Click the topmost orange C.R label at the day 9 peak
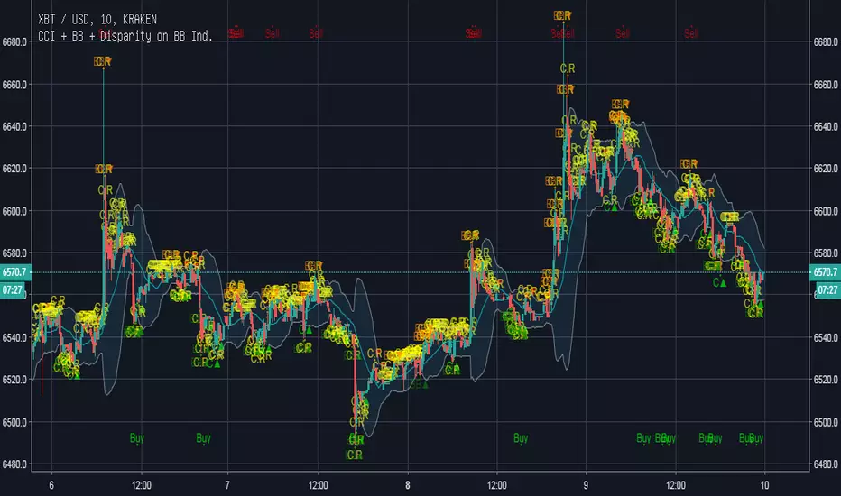Image resolution: width=841 pixels, height=496 pixels. click(x=562, y=15)
